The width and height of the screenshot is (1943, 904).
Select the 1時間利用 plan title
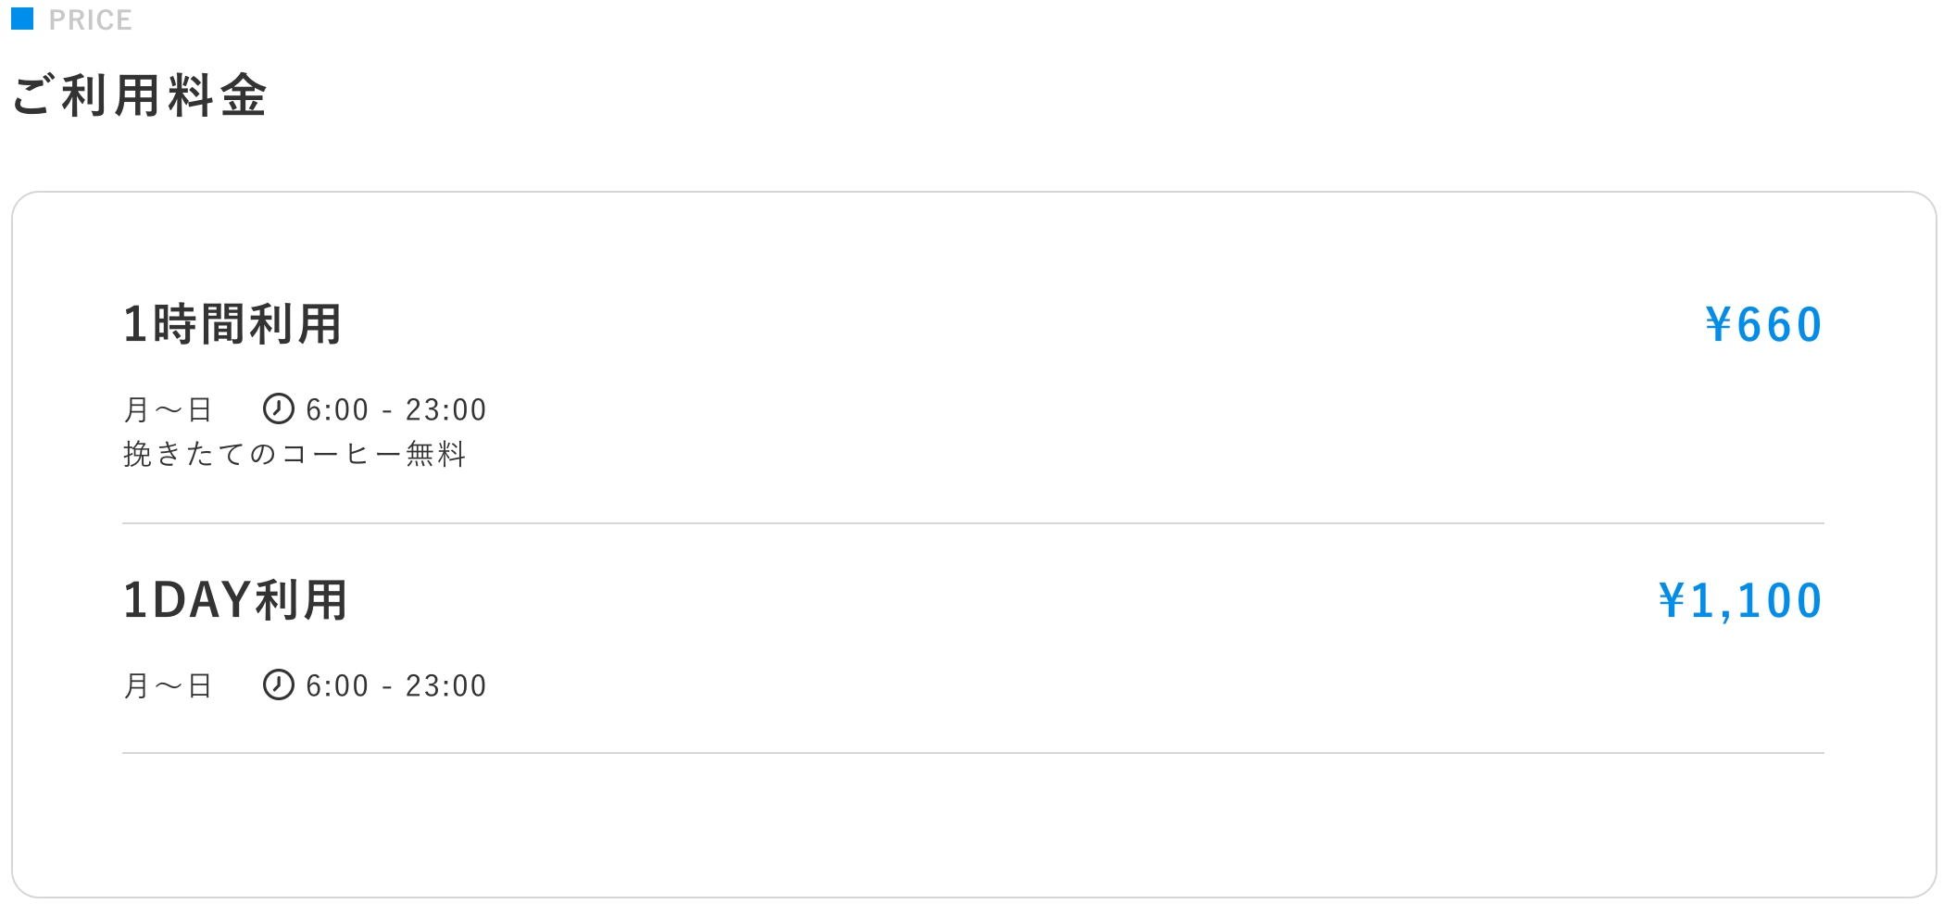(232, 324)
